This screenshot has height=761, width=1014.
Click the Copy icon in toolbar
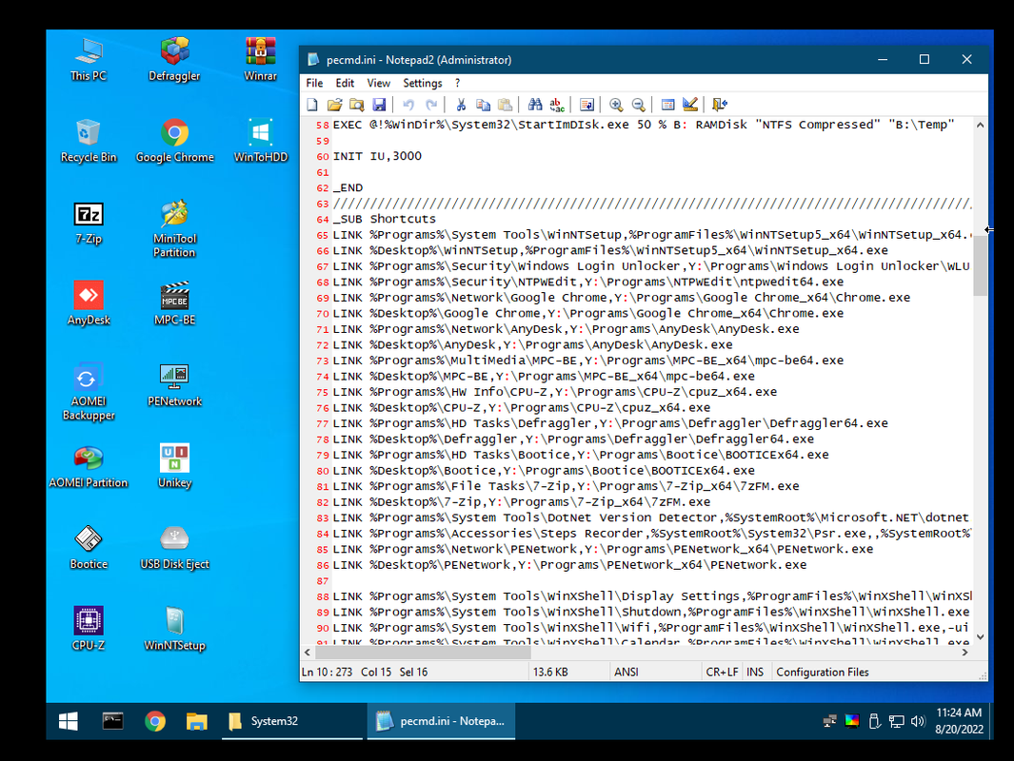(x=483, y=105)
